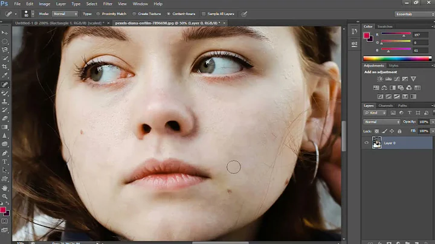The height and width of the screenshot is (244, 435).
Task: Add a Brightness/Contrast adjustment
Action: (x=380, y=79)
